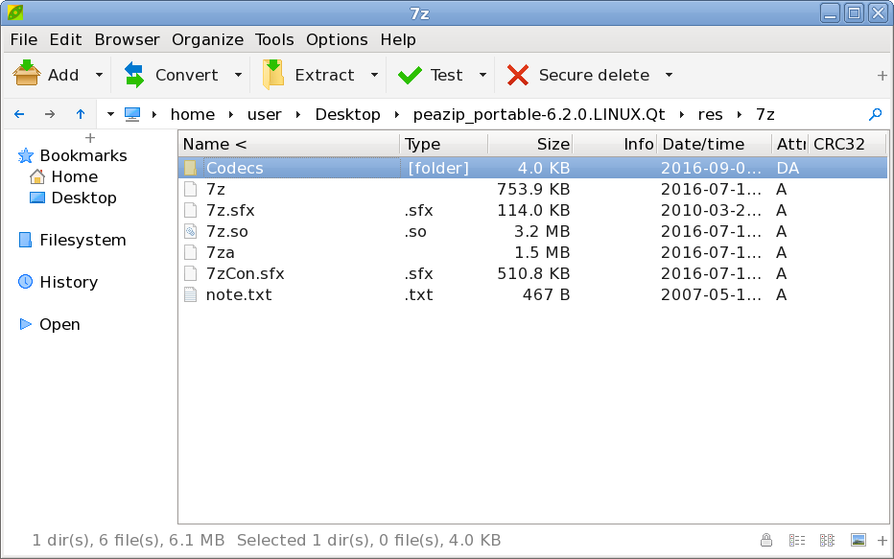894x559 pixels.
Task: Select the 7zCon.sfx file row
Action: pos(532,273)
